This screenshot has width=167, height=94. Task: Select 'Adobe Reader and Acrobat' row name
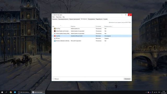coord(63,31)
